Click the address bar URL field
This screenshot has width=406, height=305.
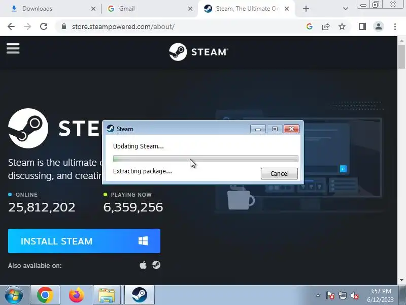181,26
